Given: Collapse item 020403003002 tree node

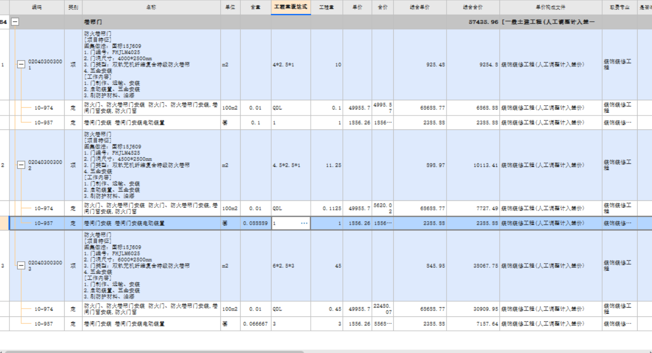Looking at the screenshot, I should pos(21,165).
